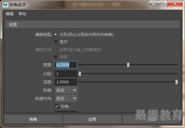Click the 倒角 button
The height and width of the screenshot is (128, 185).
coord(33,119)
